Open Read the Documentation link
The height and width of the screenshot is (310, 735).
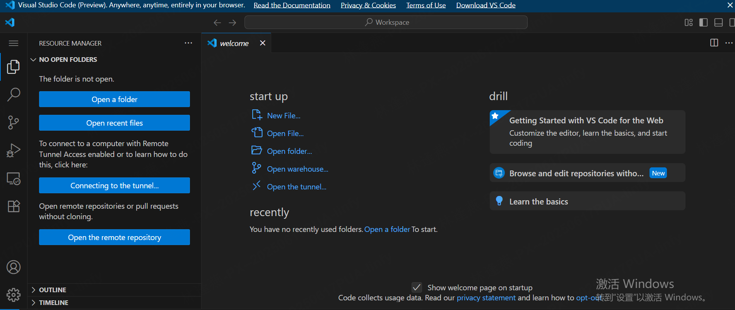[x=292, y=5]
